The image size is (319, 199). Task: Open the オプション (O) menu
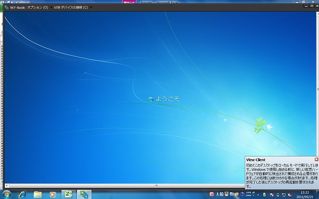[x=37, y=8]
